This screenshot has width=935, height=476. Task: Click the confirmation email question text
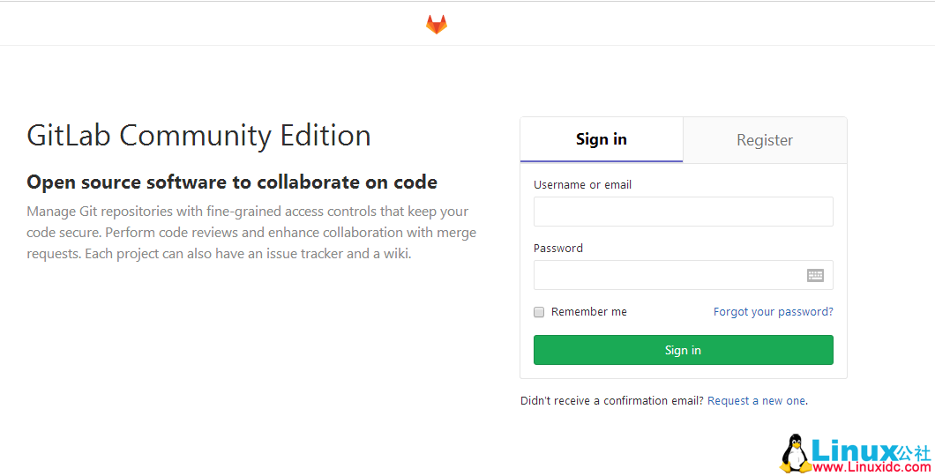pyautogui.click(x=611, y=401)
